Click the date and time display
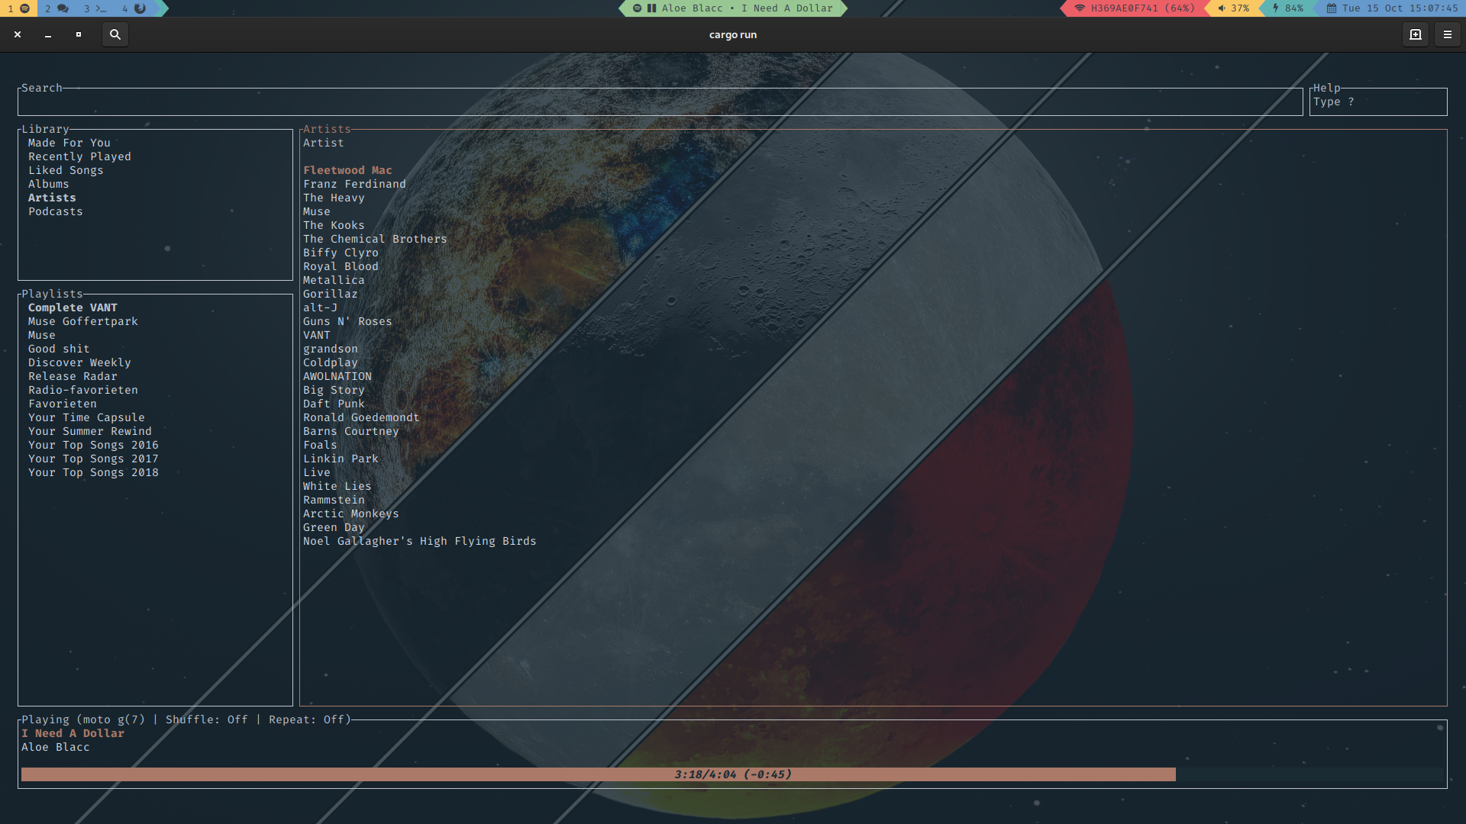1466x824 pixels. click(x=1392, y=8)
